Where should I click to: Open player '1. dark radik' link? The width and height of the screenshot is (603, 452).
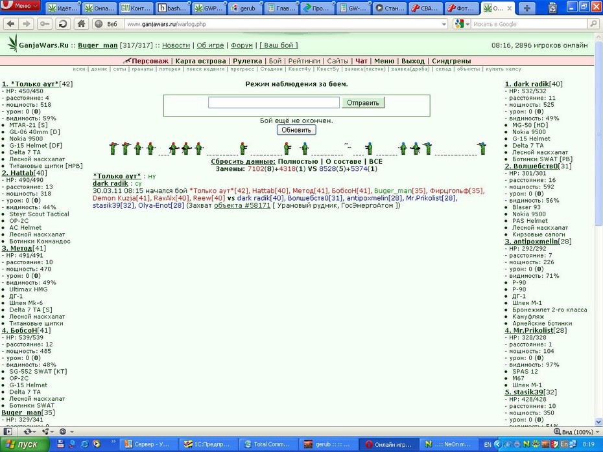527,84
